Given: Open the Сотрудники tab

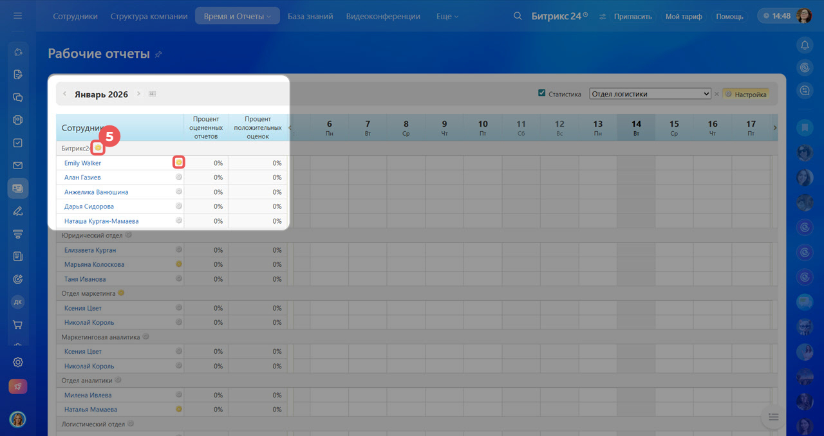Looking at the screenshot, I should click(76, 16).
